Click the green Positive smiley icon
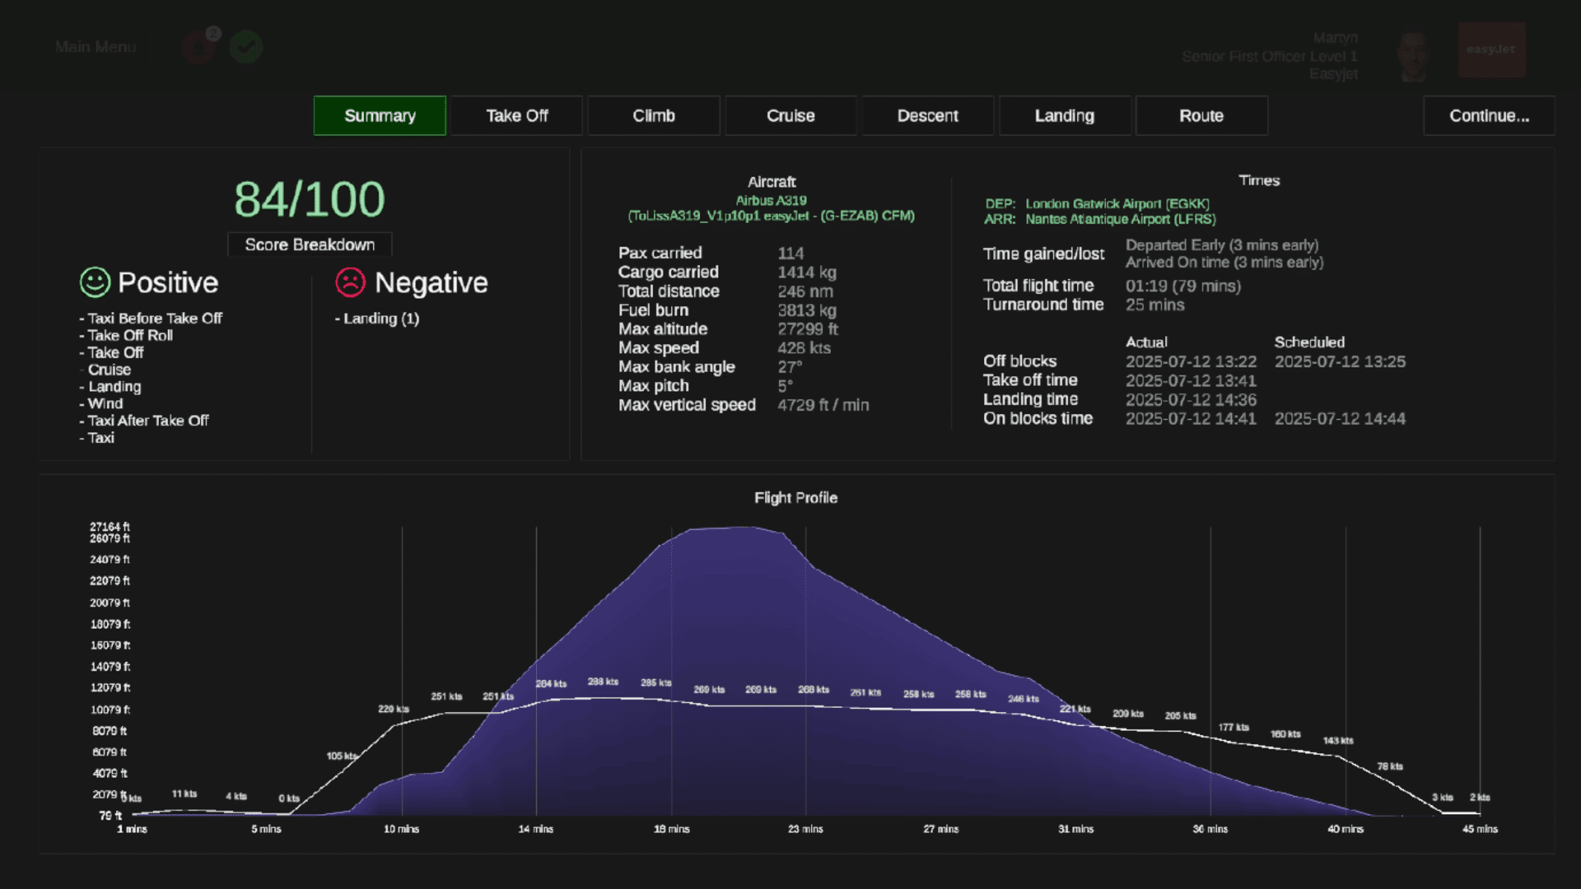1581x889 pixels. [x=95, y=282]
